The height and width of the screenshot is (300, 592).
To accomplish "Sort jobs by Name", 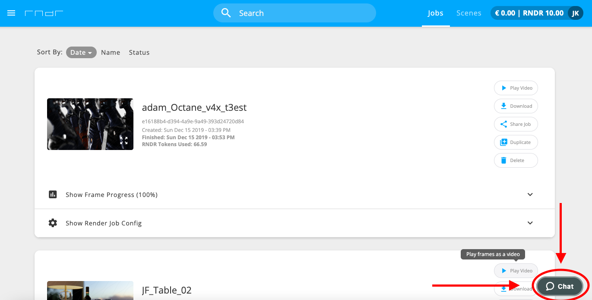I will pyautogui.click(x=111, y=52).
